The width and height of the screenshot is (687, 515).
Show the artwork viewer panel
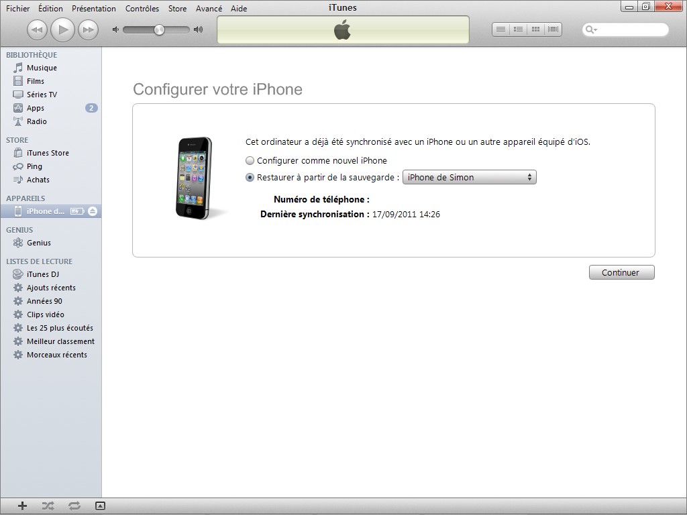pos(100,506)
